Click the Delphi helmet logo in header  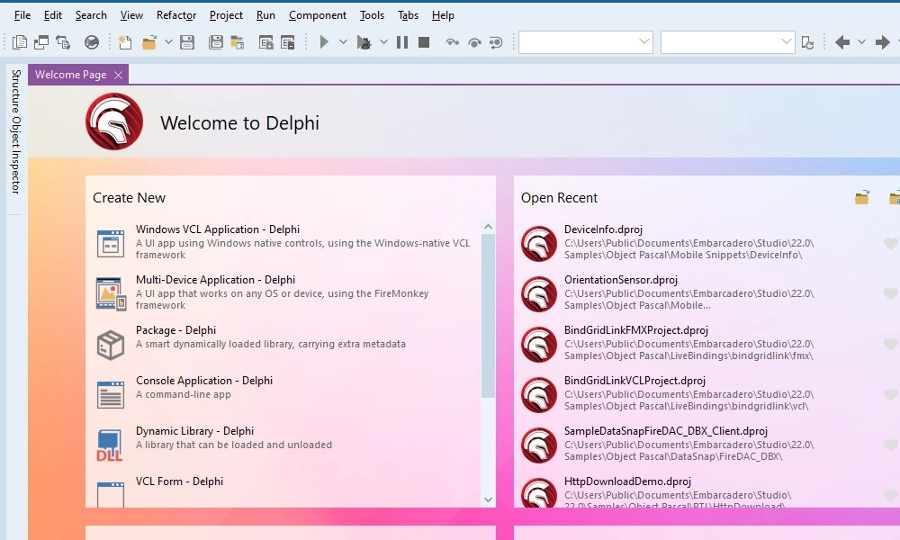[114, 121]
